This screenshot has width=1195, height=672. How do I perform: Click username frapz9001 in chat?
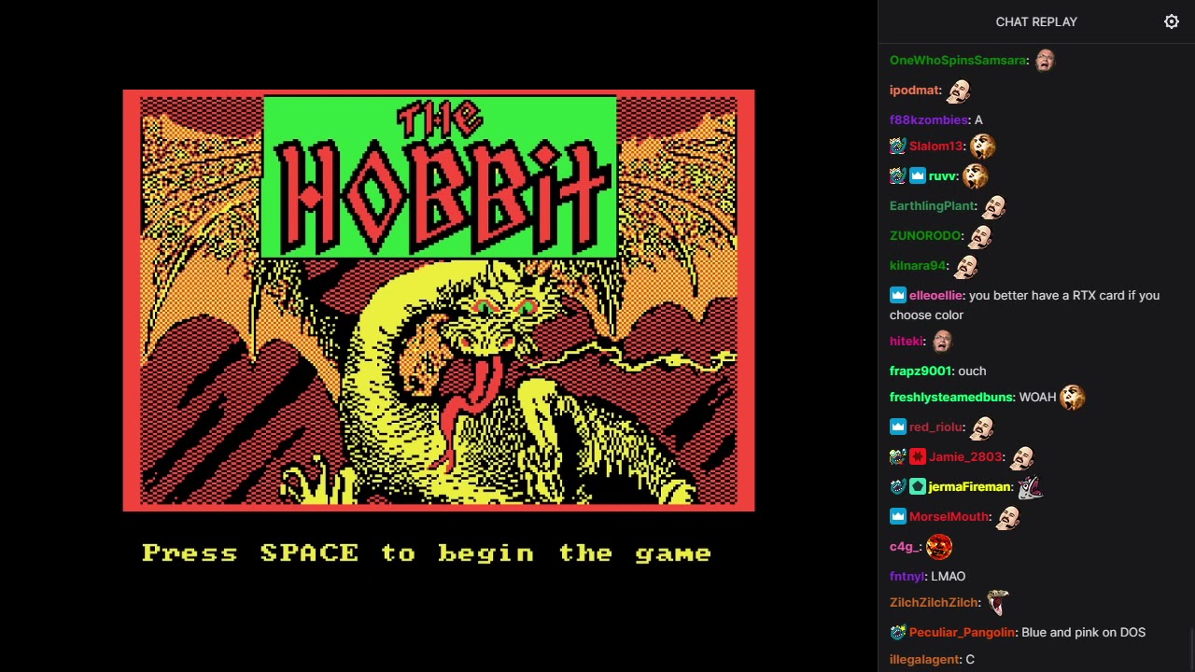921,371
